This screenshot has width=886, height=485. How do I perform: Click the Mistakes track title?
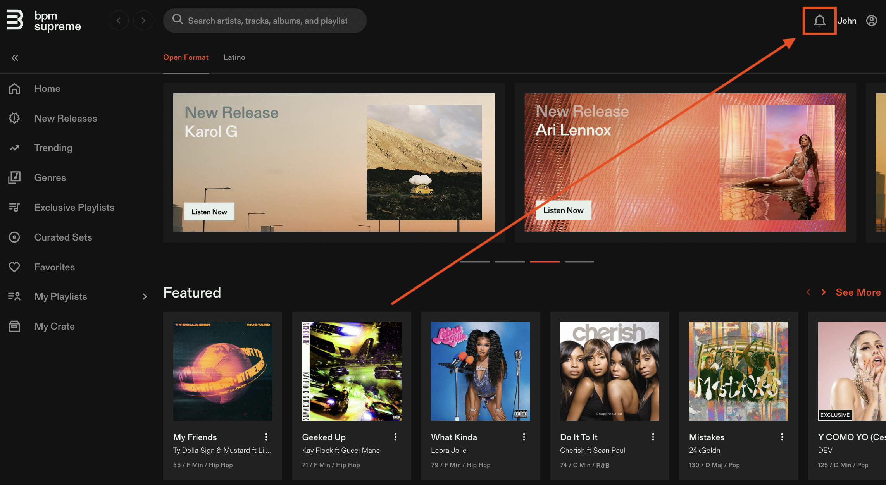click(x=707, y=437)
